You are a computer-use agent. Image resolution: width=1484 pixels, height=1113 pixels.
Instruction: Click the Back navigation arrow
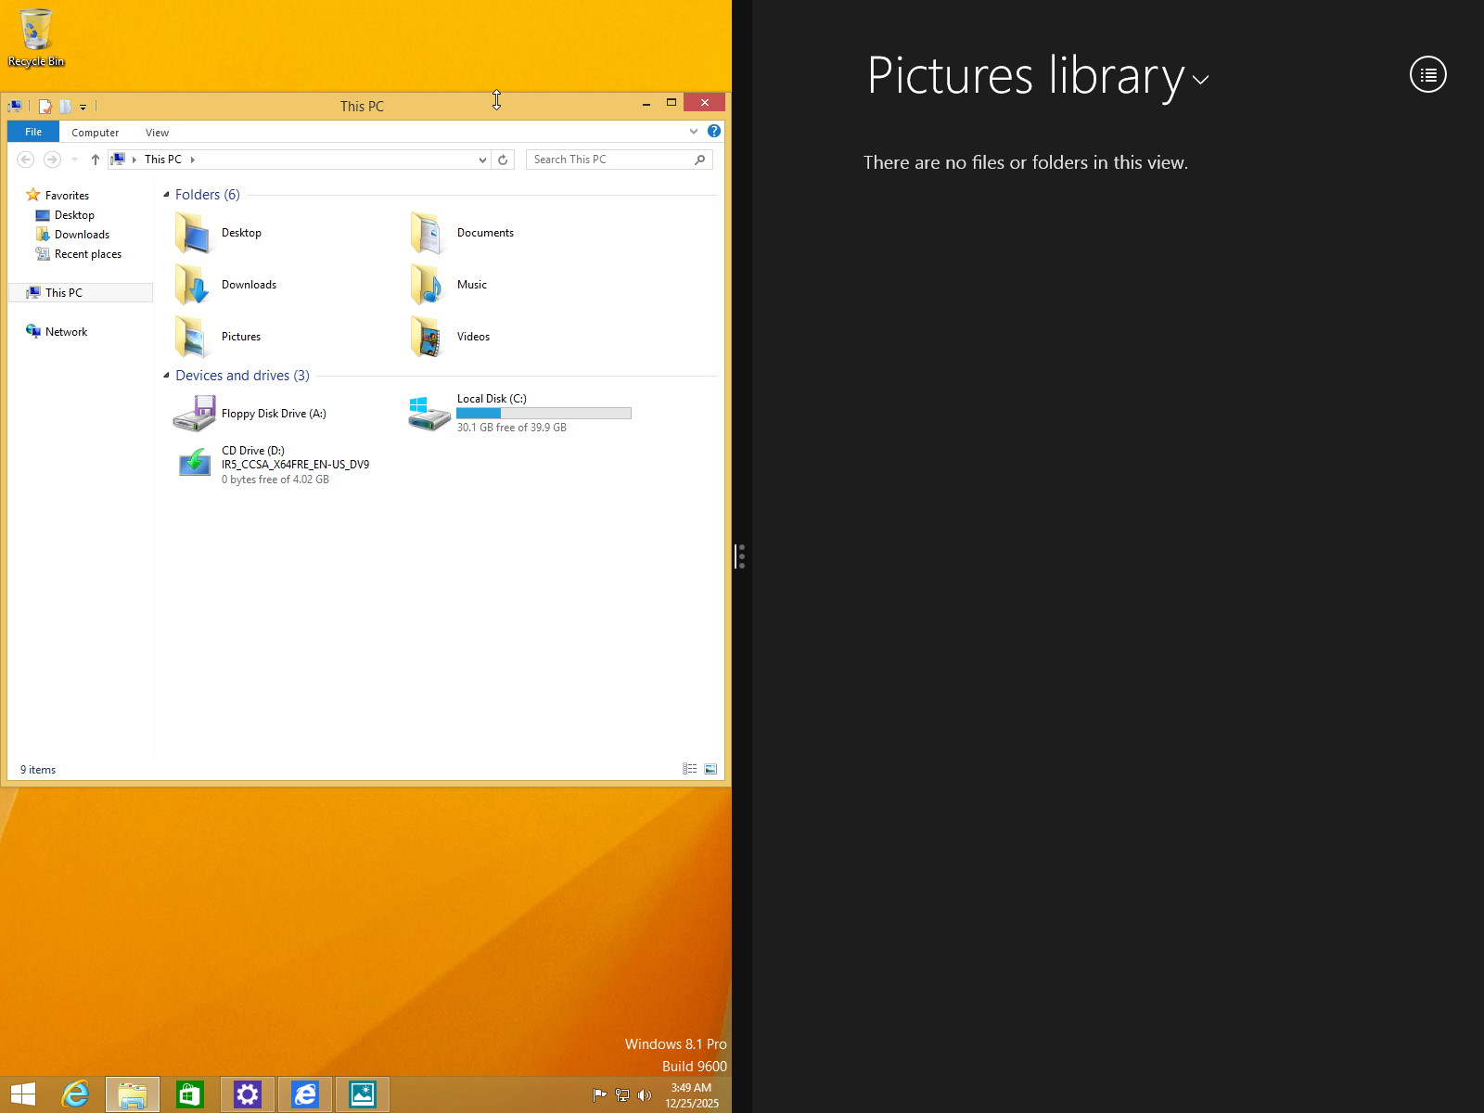tap(25, 160)
